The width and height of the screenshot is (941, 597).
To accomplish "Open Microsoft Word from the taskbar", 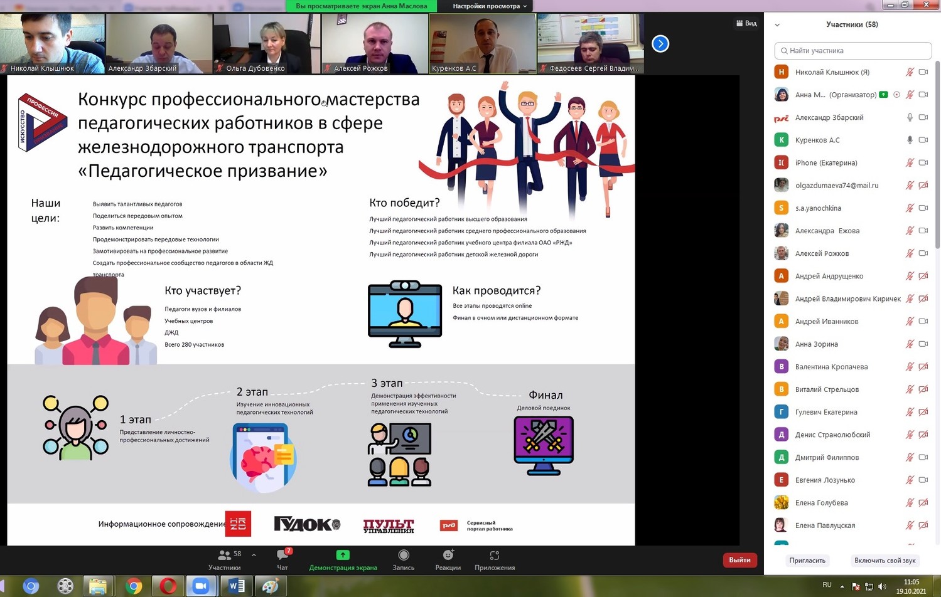I will tap(236, 586).
